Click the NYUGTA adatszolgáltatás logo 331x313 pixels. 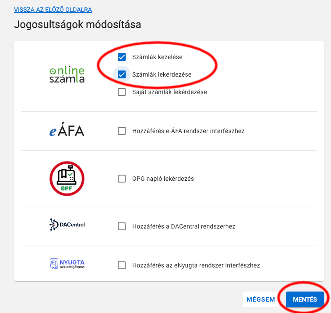[67, 264]
